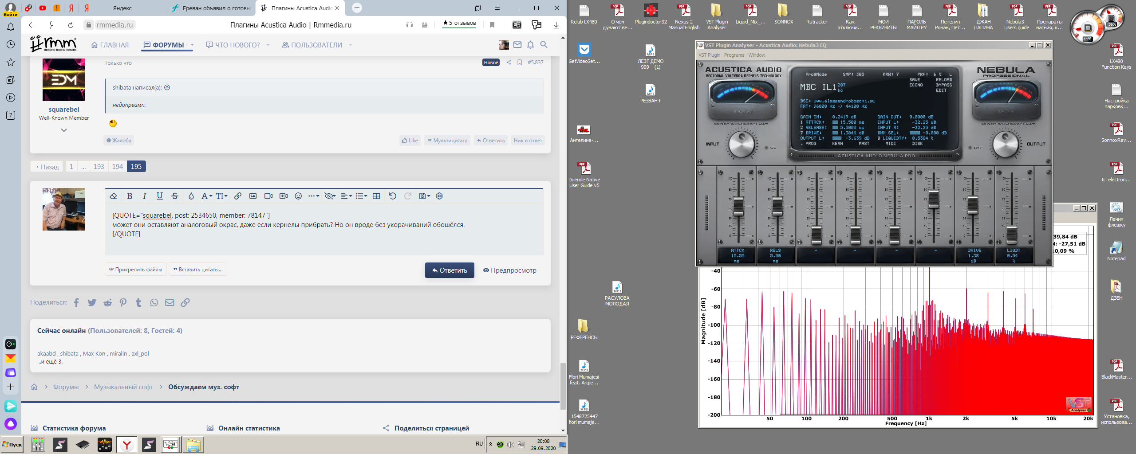Open Plugindoctor32 desktop shortcut
1136x454 pixels.
point(651,14)
